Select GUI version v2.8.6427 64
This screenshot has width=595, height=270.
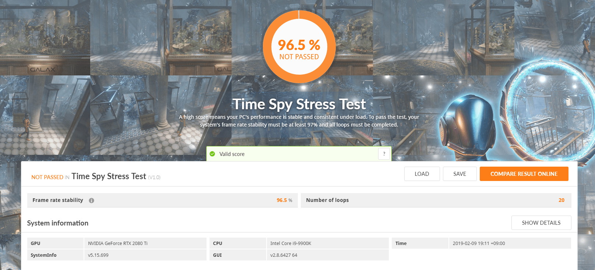(284, 255)
